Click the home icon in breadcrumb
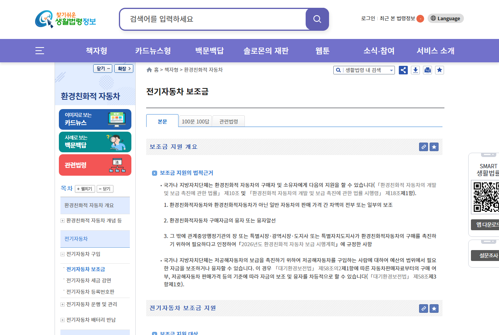 [149, 70]
